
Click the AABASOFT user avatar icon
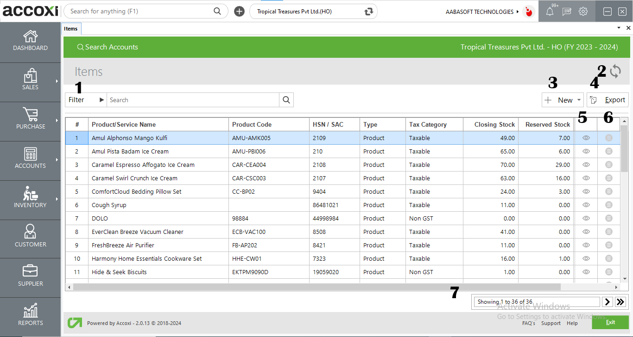528,12
